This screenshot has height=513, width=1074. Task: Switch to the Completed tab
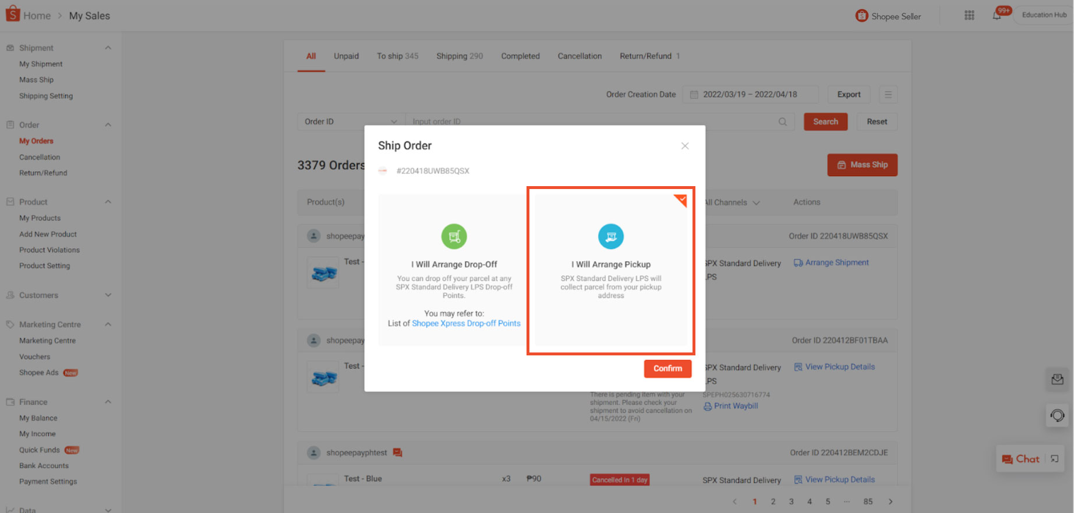coord(520,56)
